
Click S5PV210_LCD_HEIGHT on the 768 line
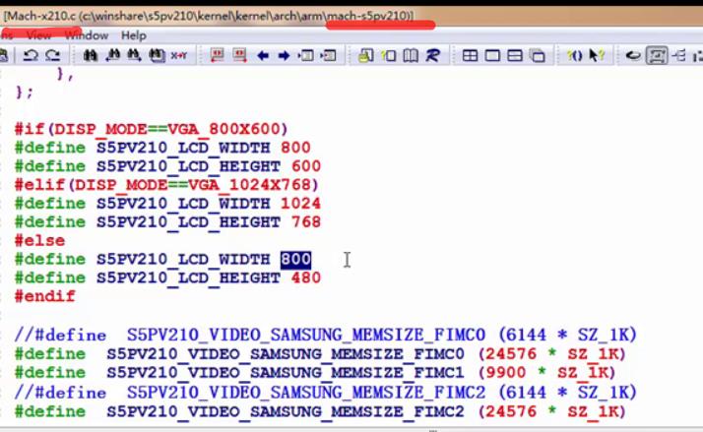189,222
